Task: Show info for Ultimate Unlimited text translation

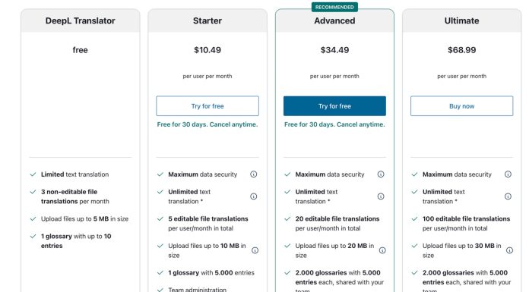Action: (508, 196)
